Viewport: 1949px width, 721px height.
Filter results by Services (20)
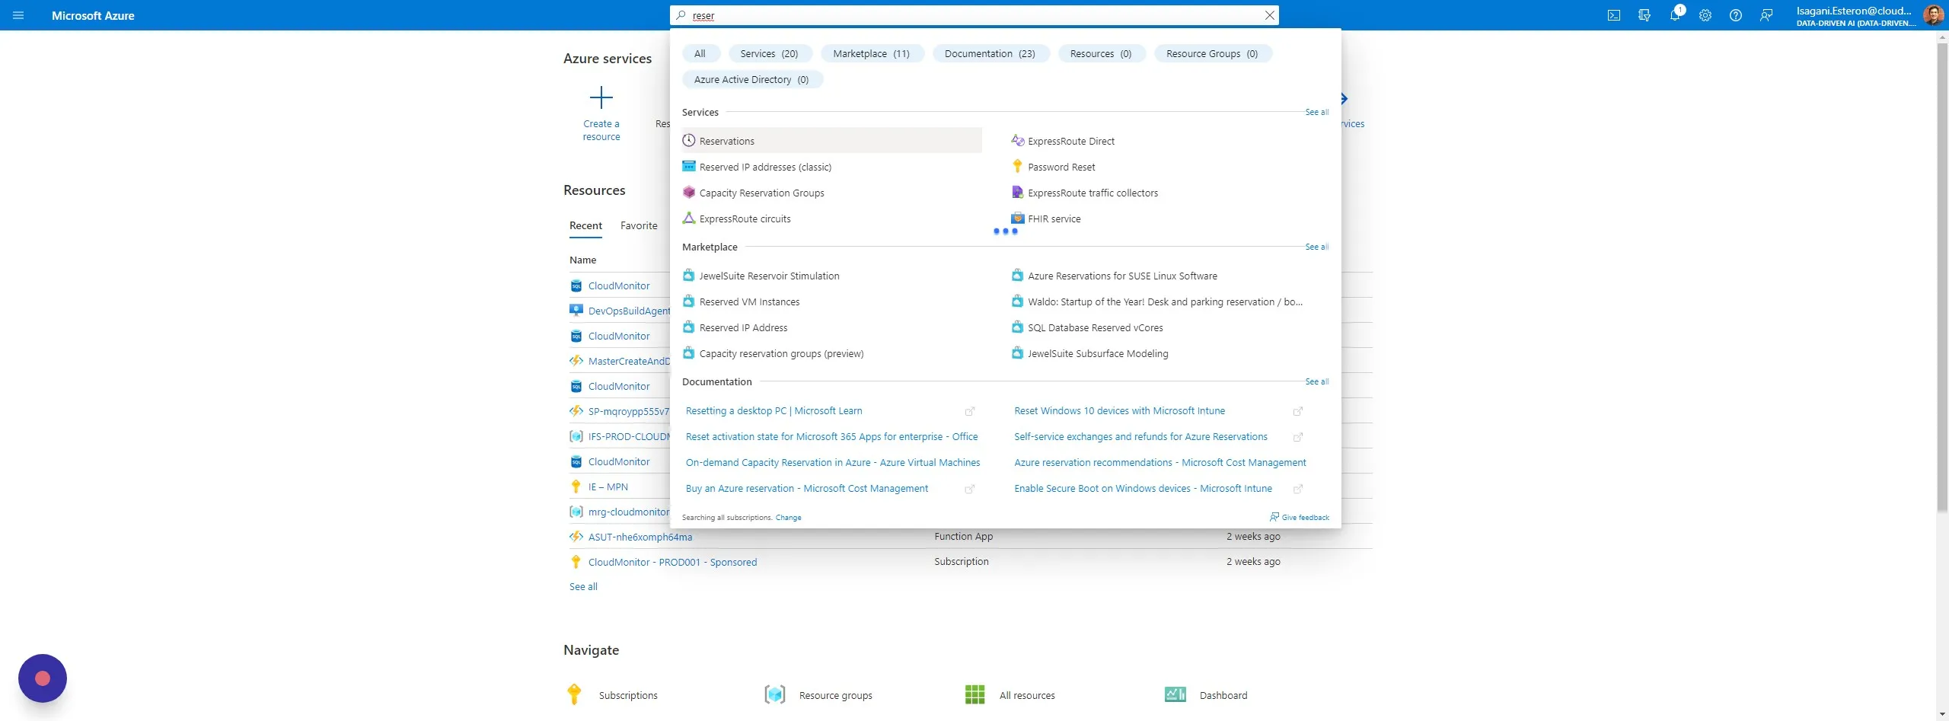[769, 53]
